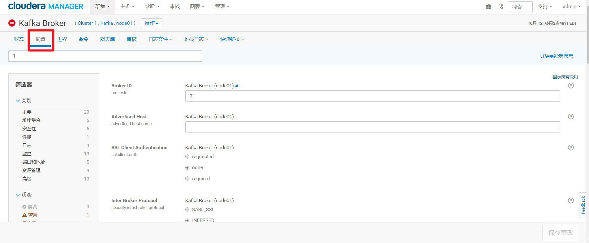This screenshot has height=243, width=589.
Task: Select the SASL_SSL protocol option
Action: pyautogui.click(x=187, y=210)
